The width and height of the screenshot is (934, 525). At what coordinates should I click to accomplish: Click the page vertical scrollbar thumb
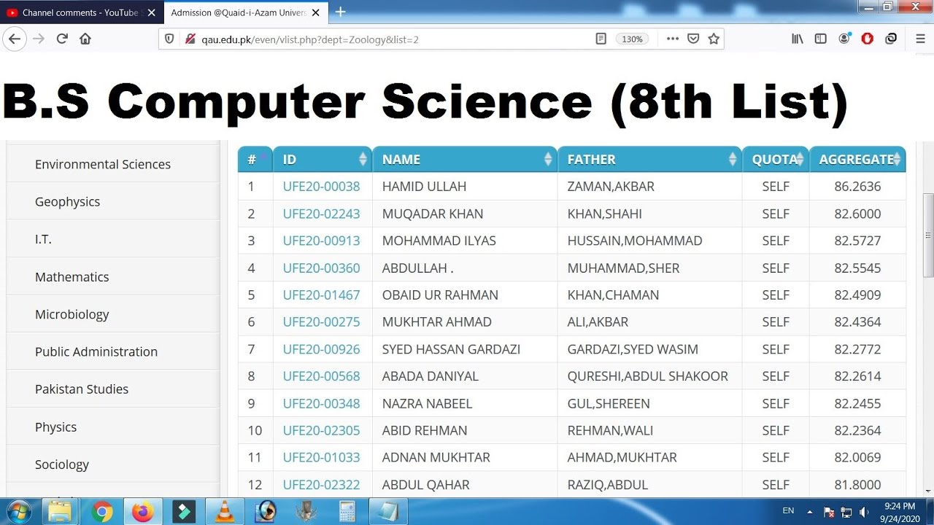[928, 236]
